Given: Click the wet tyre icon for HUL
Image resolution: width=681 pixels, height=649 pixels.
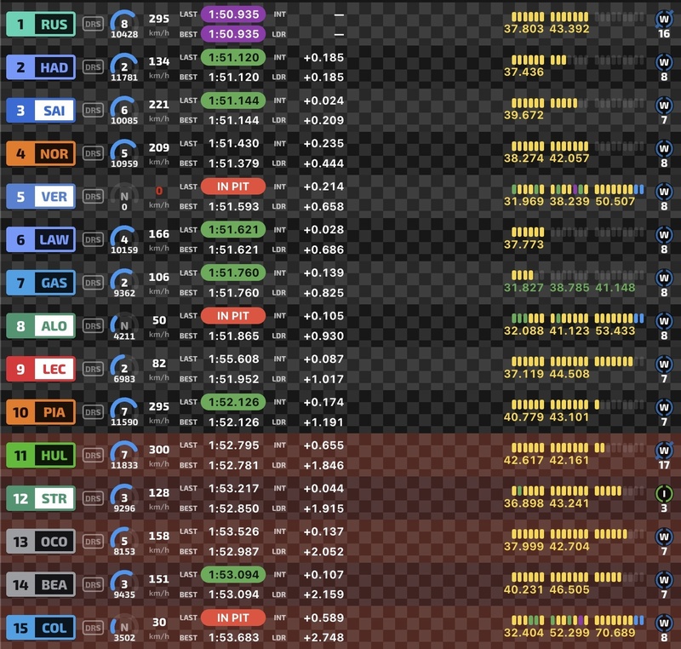Looking at the screenshot, I should click(664, 451).
